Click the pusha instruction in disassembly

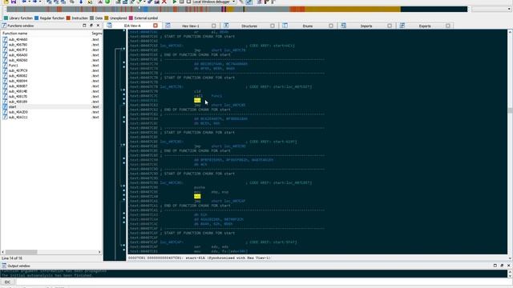(x=200, y=187)
